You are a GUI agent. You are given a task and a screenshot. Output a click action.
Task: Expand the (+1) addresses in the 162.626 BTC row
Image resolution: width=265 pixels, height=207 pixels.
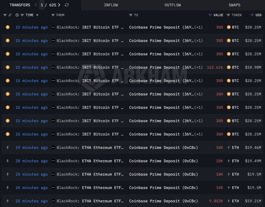click(198, 67)
